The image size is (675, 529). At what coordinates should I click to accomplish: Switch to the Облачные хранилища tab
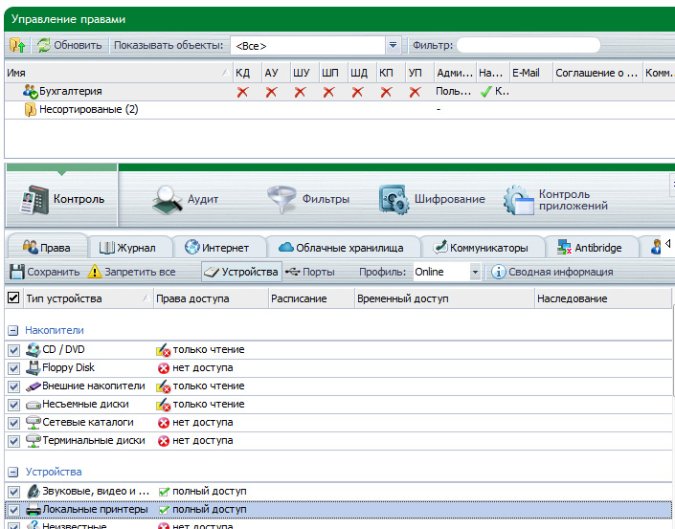pyautogui.click(x=342, y=248)
